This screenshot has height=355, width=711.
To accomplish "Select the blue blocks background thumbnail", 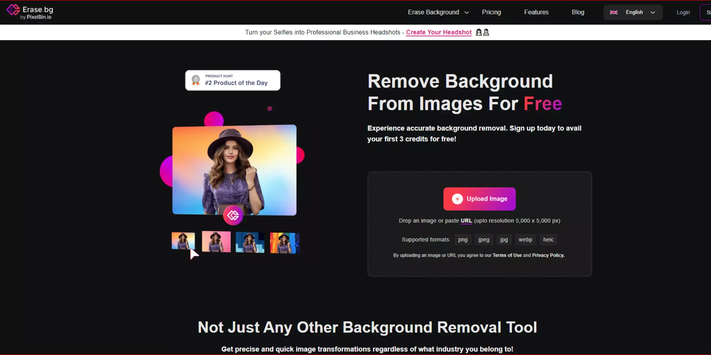I will (x=250, y=242).
